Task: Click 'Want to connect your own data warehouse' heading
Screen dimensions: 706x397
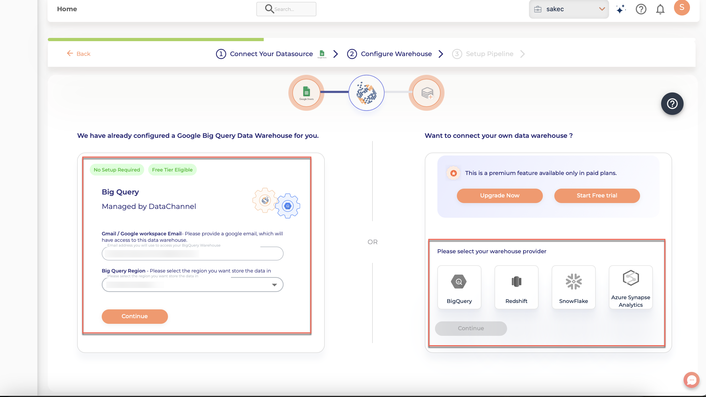Action: click(499, 136)
